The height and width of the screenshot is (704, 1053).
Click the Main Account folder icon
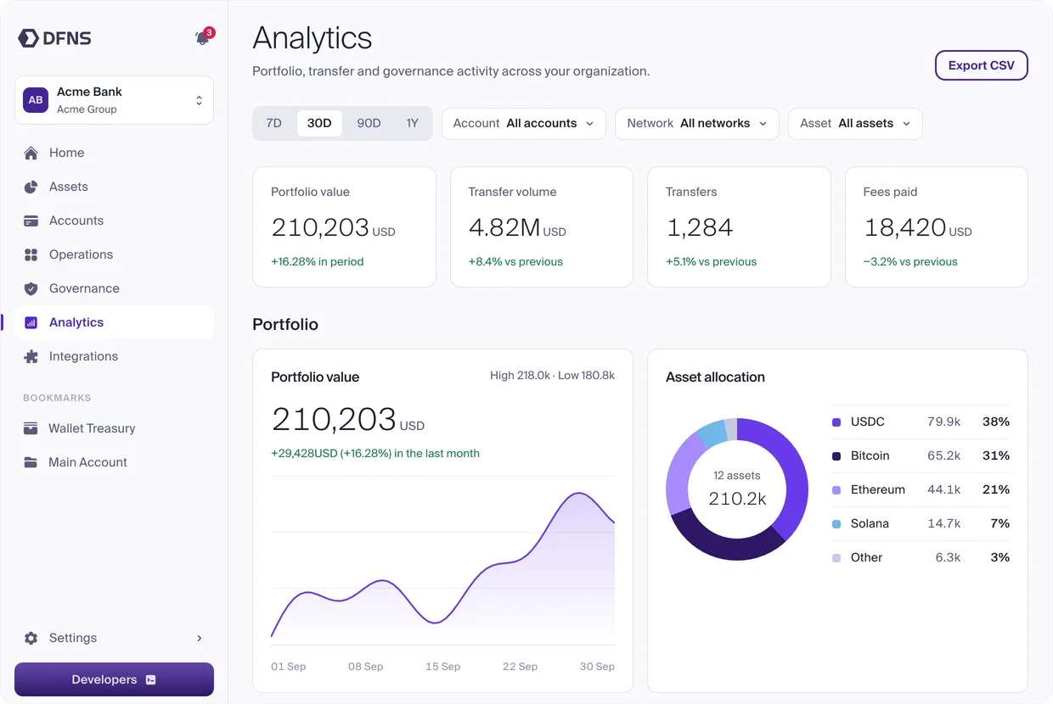pos(31,462)
